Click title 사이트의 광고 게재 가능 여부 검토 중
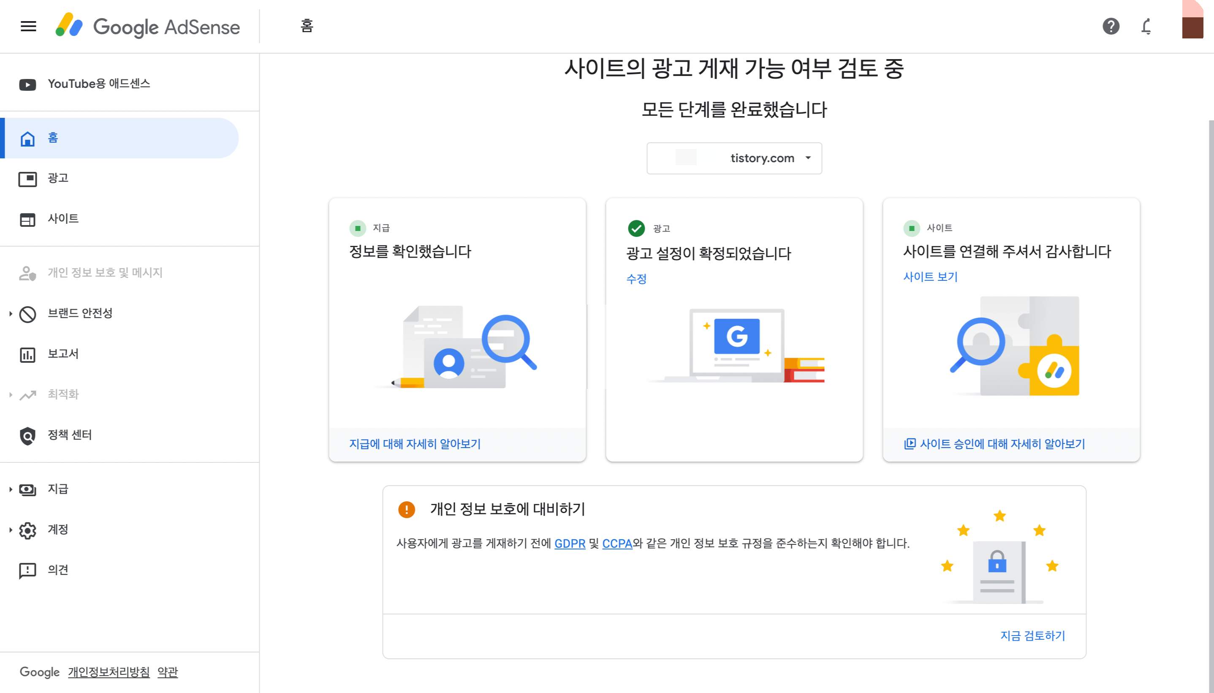1214x693 pixels. (x=734, y=68)
